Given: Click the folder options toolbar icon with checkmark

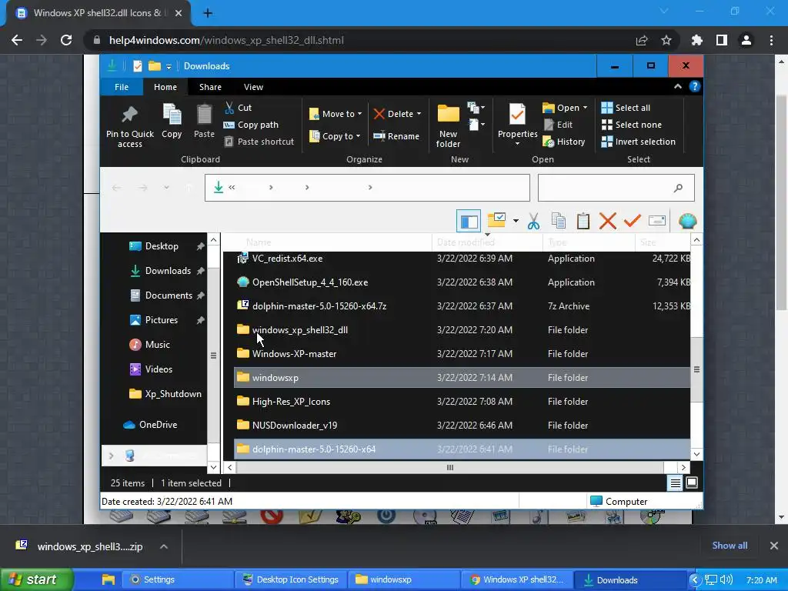Looking at the screenshot, I should tap(496, 221).
